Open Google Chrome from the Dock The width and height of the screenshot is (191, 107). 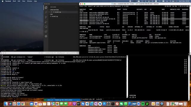(x=23, y=104)
